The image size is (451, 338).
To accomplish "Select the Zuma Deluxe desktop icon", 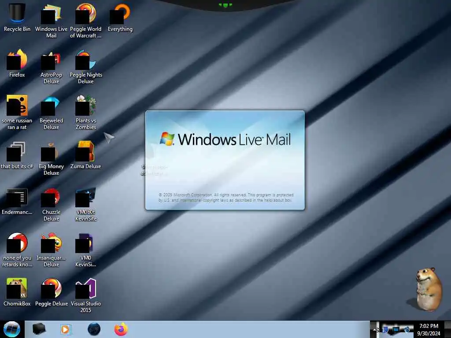I will 86,155.
